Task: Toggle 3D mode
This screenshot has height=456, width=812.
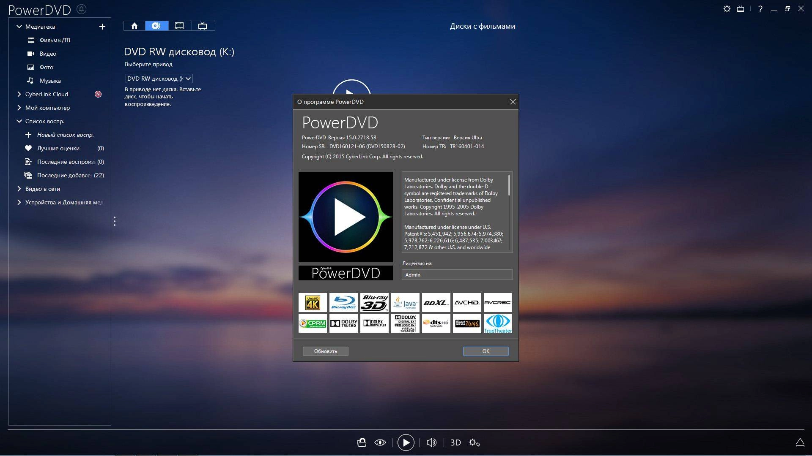Action: click(x=455, y=442)
